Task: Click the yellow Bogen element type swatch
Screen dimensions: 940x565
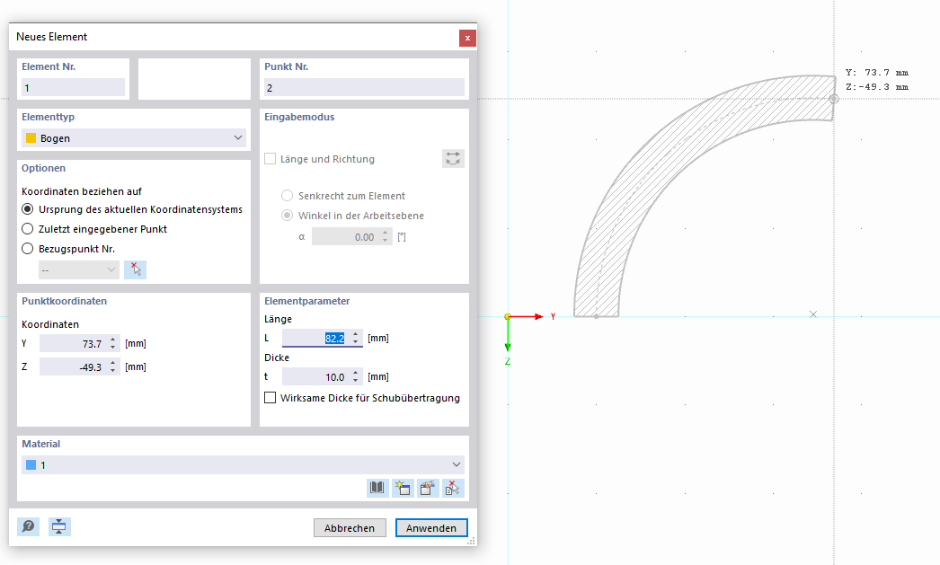Action: tap(31, 137)
